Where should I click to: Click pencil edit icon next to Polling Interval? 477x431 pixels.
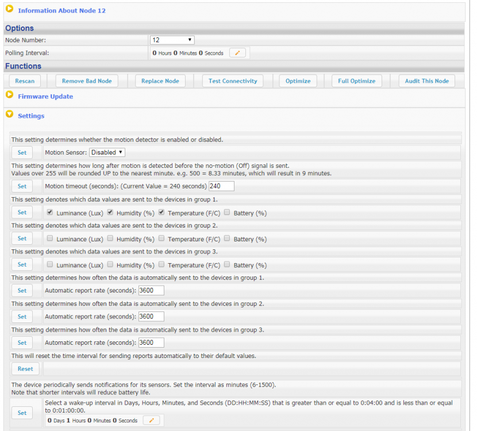tap(237, 53)
